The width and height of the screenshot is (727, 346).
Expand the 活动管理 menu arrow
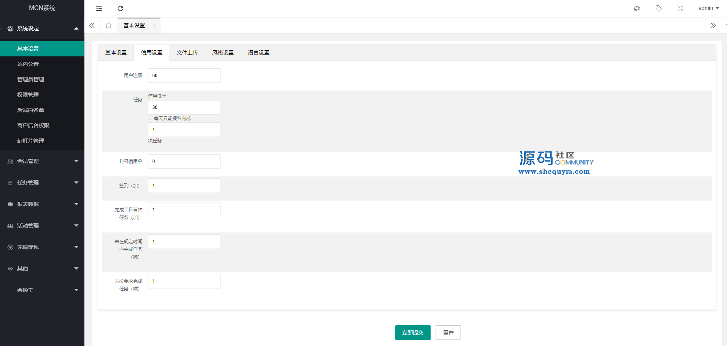pyautogui.click(x=76, y=226)
